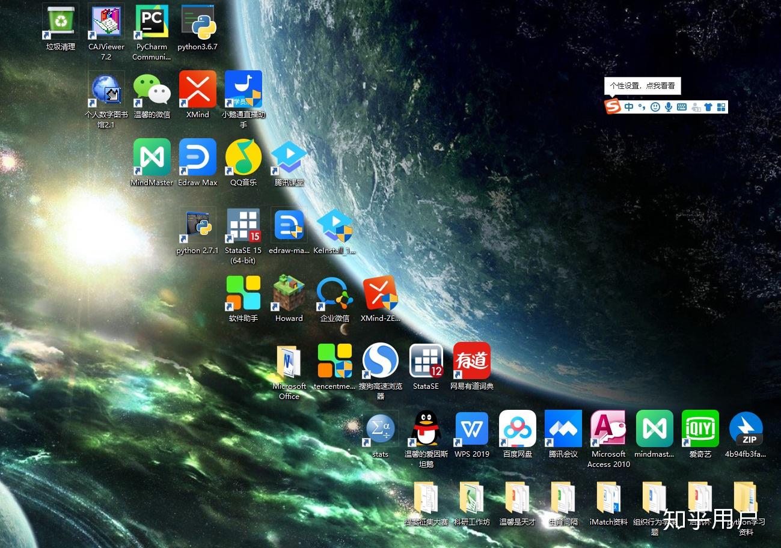The image size is (781, 548).
Task: Open the stats shortcut
Action: point(381,429)
